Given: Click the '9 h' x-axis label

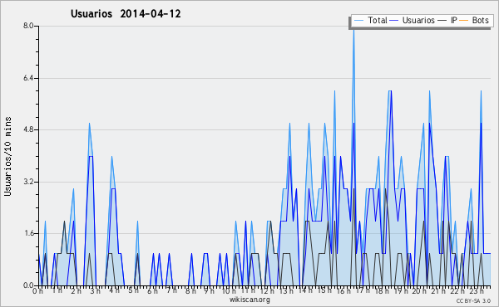Looking at the screenshot, I should pos(209,291).
